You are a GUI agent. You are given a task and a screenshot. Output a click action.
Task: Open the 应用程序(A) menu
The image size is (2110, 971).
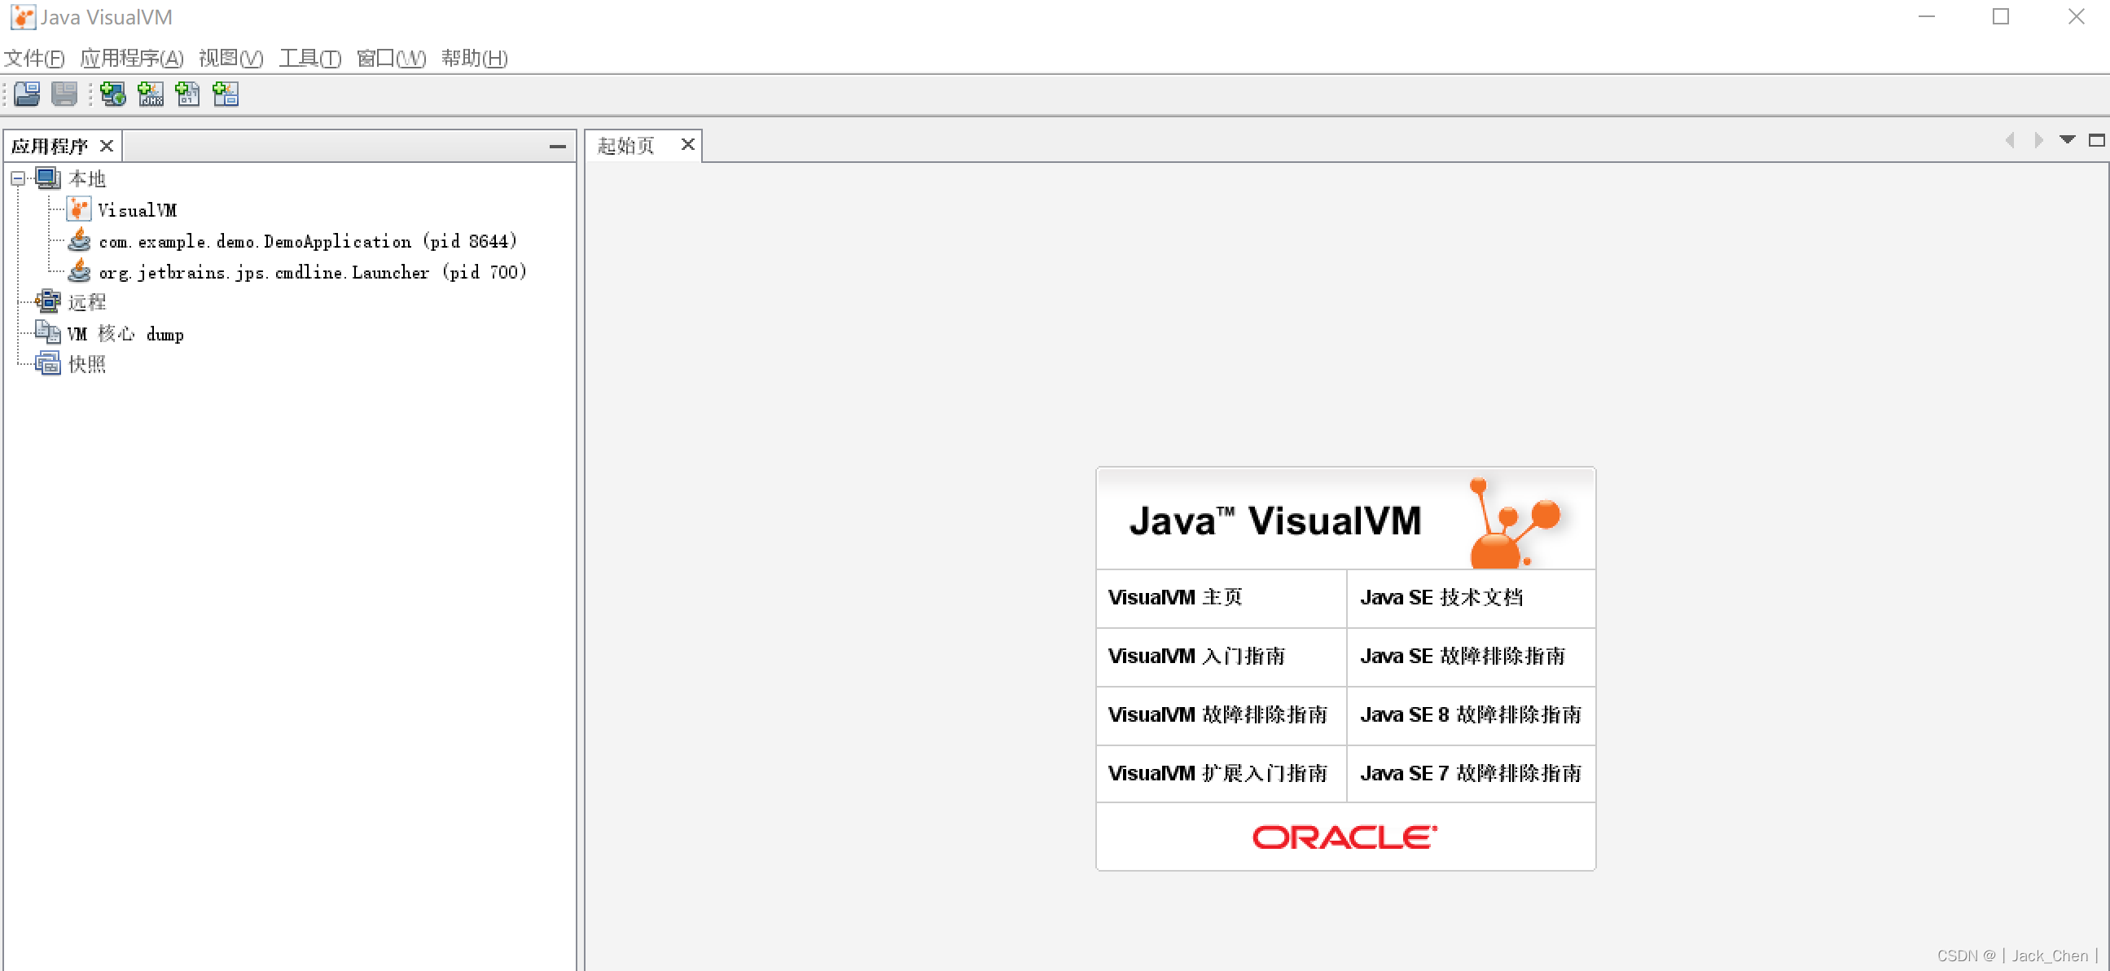tap(132, 58)
